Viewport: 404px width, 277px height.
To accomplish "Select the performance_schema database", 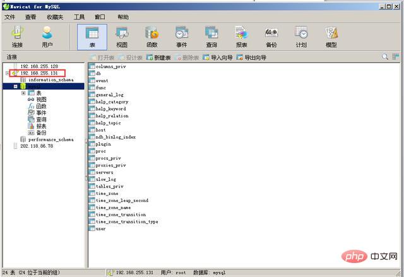I will click(51, 139).
